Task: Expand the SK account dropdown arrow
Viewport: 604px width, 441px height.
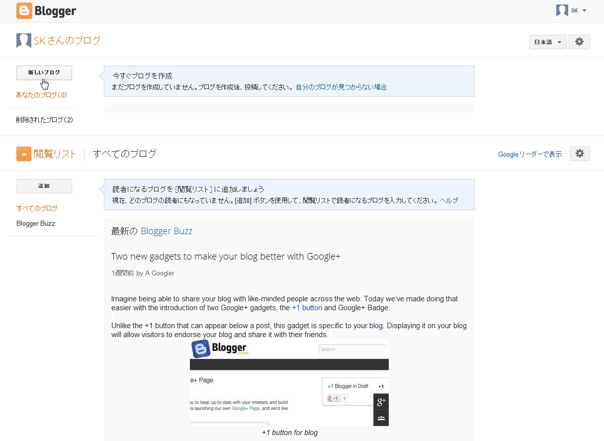Action: pos(584,10)
